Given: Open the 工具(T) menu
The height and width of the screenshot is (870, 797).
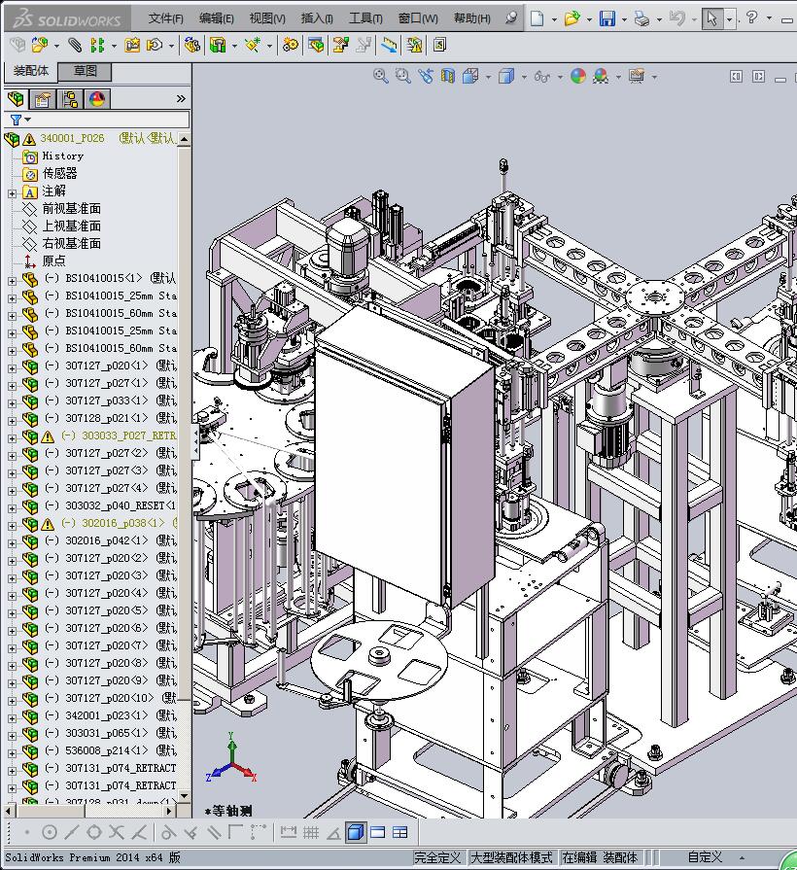Looking at the screenshot, I should point(365,18).
